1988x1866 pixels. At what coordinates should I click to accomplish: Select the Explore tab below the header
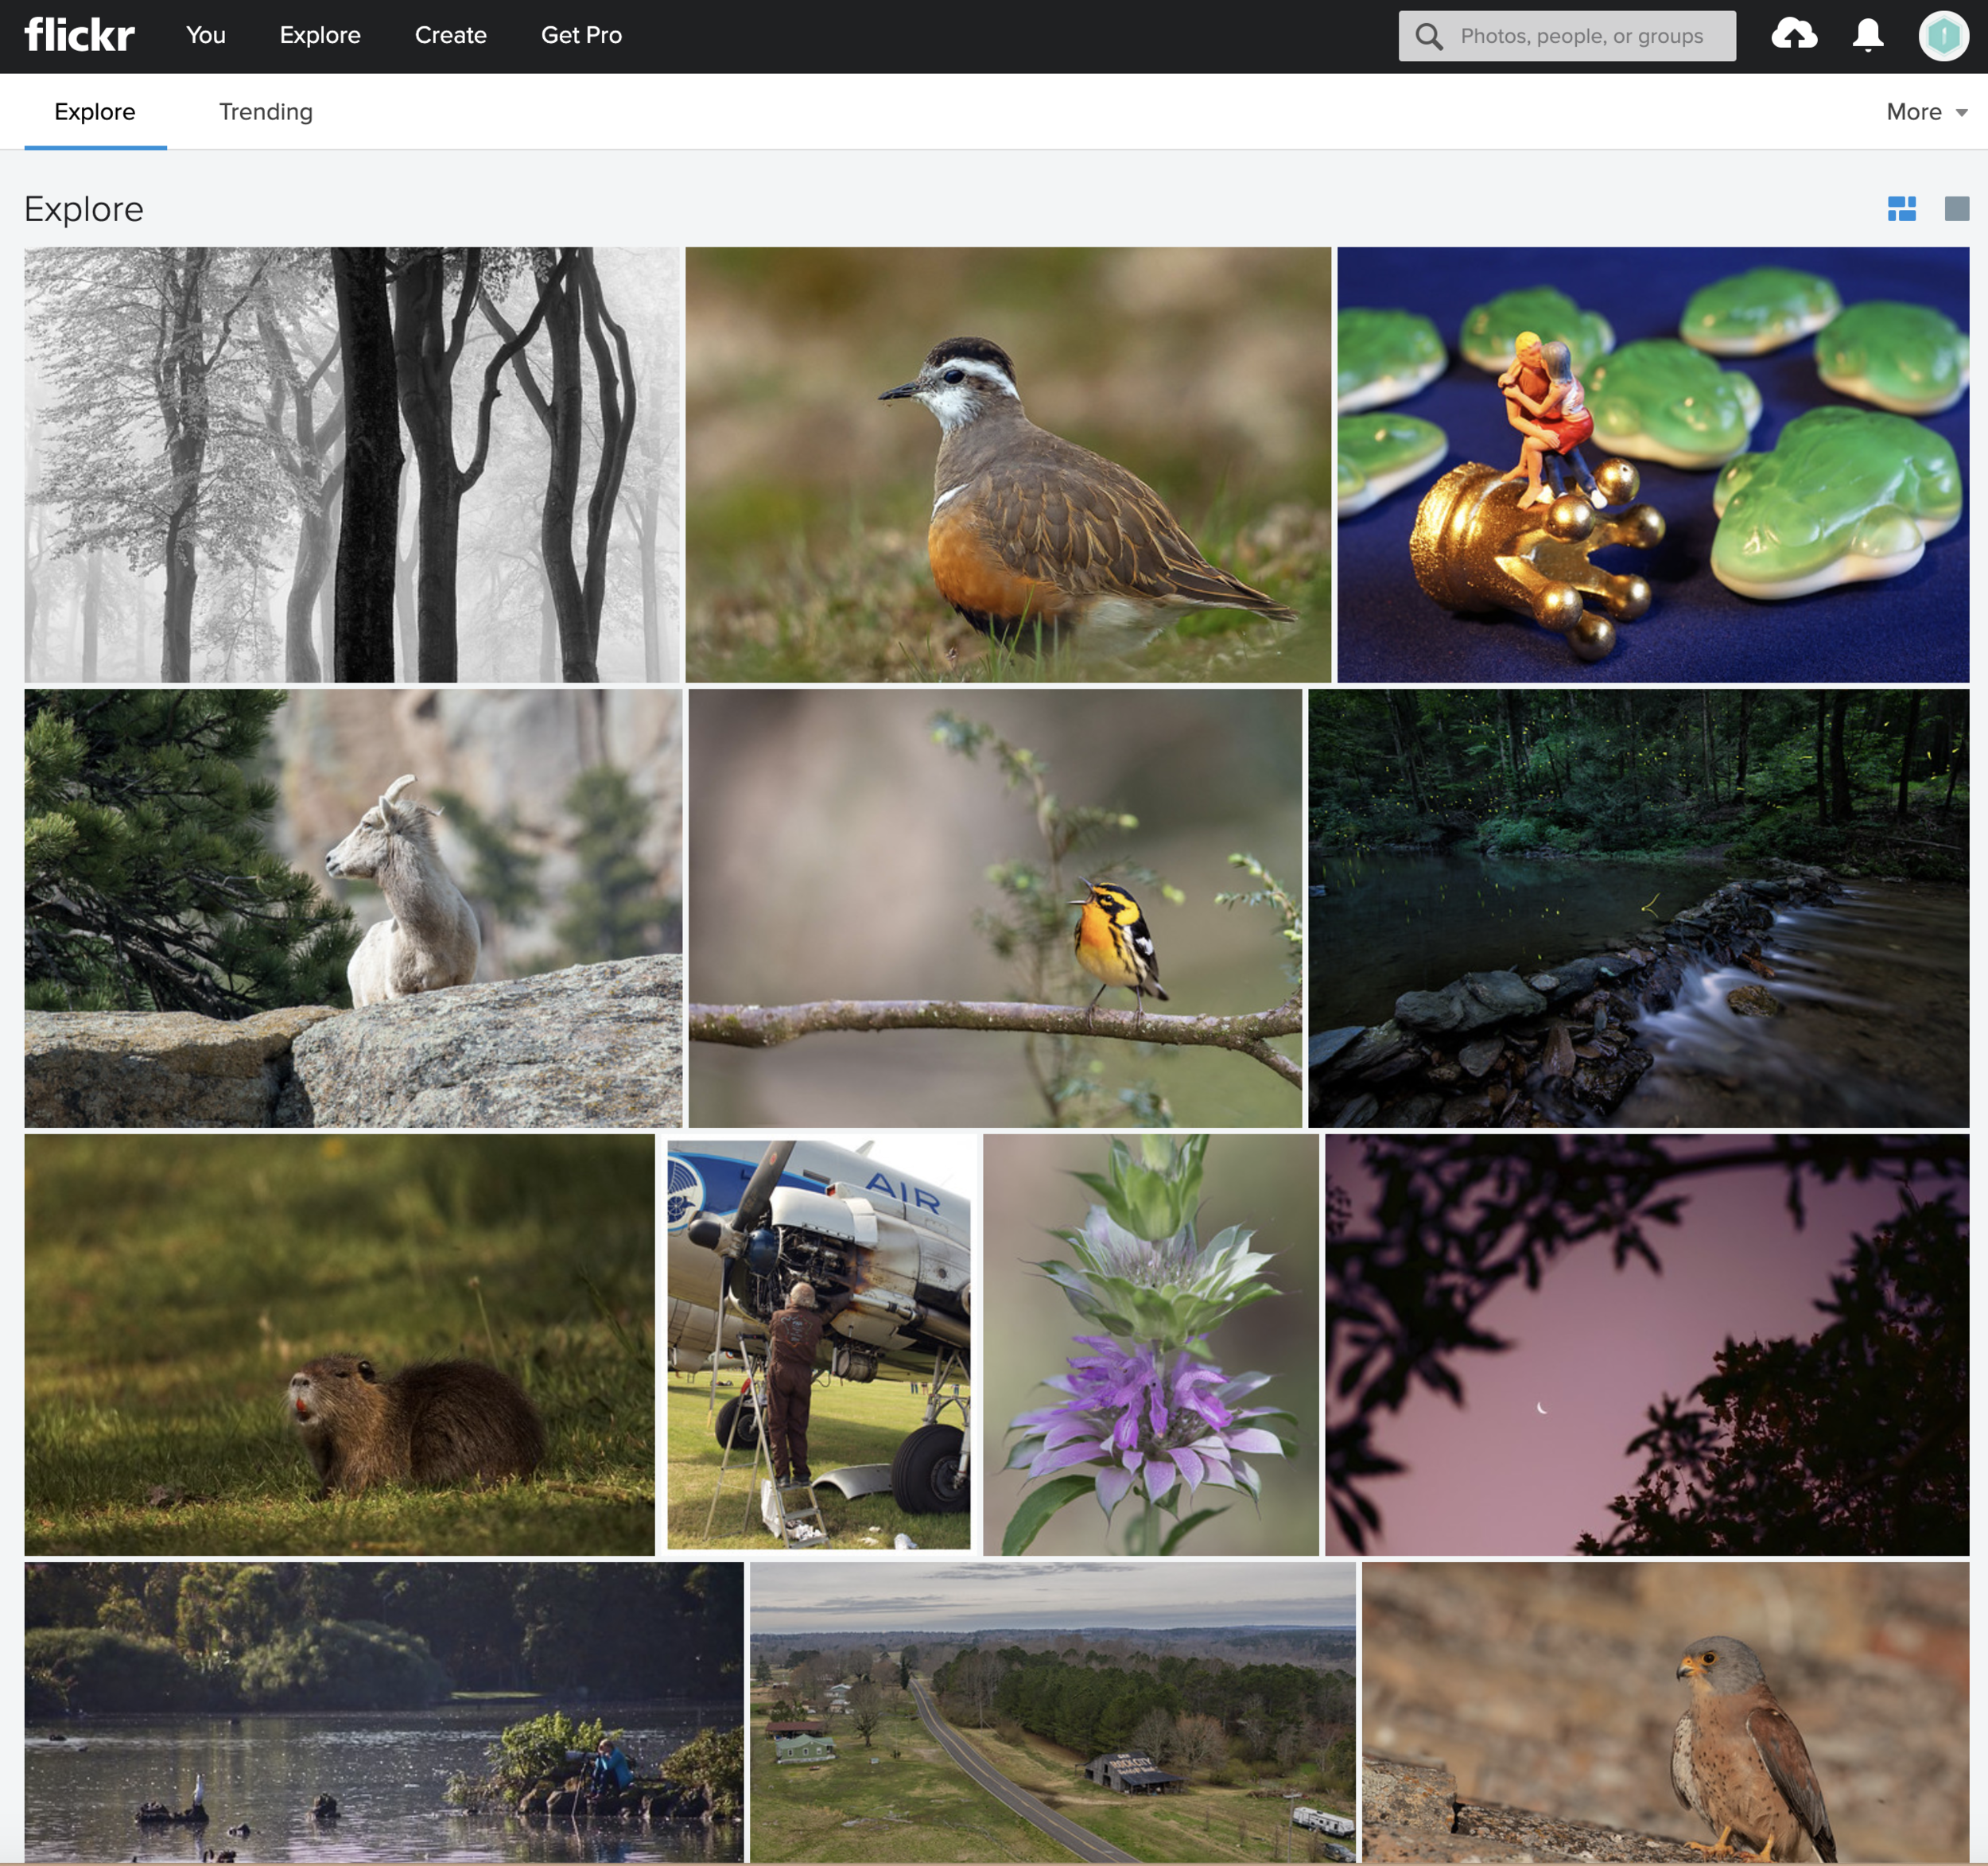click(95, 112)
